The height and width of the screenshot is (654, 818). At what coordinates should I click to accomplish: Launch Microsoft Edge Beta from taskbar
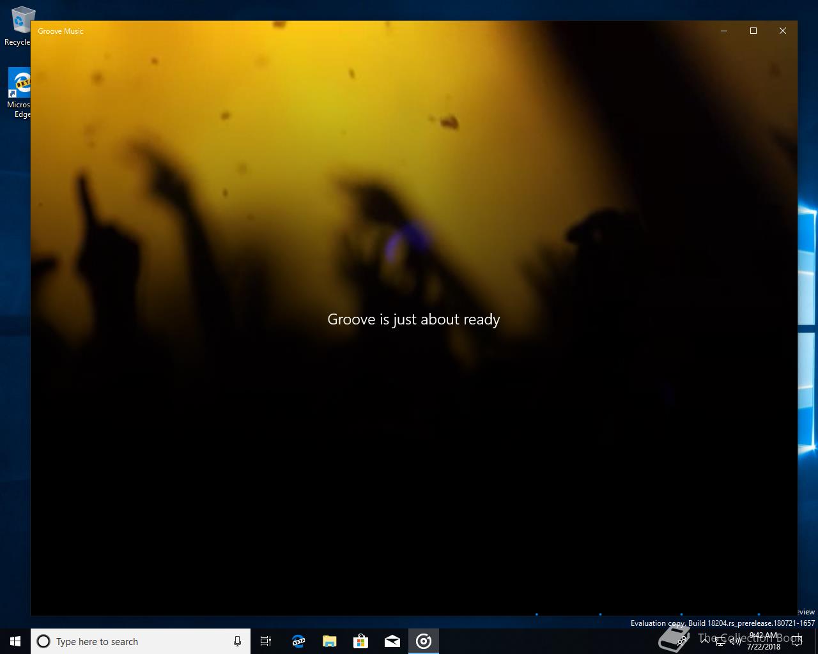pos(298,641)
